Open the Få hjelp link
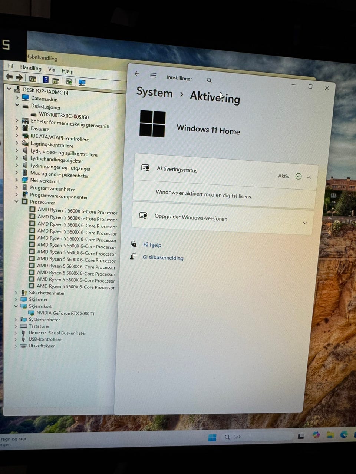 [x=152, y=245]
